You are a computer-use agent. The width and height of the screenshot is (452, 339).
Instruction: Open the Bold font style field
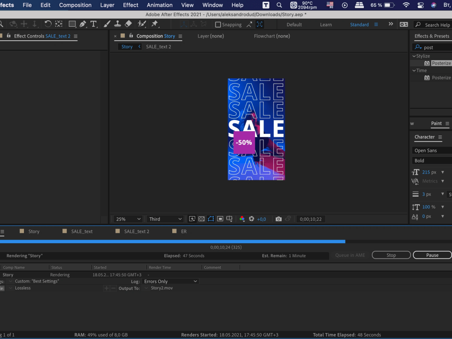pyautogui.click(x=432, y=160)
